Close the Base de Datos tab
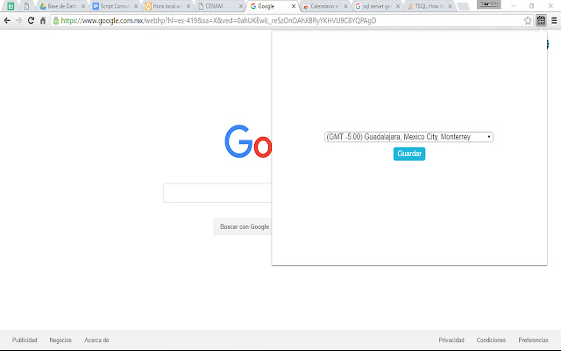The height and width of the screenshot is (351, 561). [83, 6]
